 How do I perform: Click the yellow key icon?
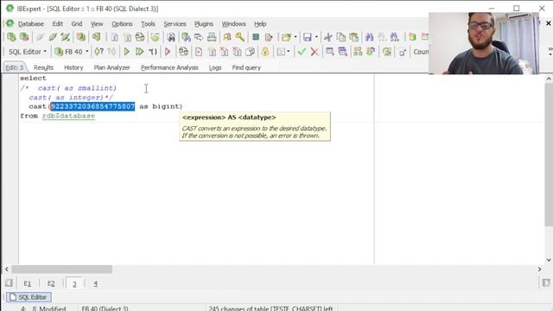coord(240,36)
